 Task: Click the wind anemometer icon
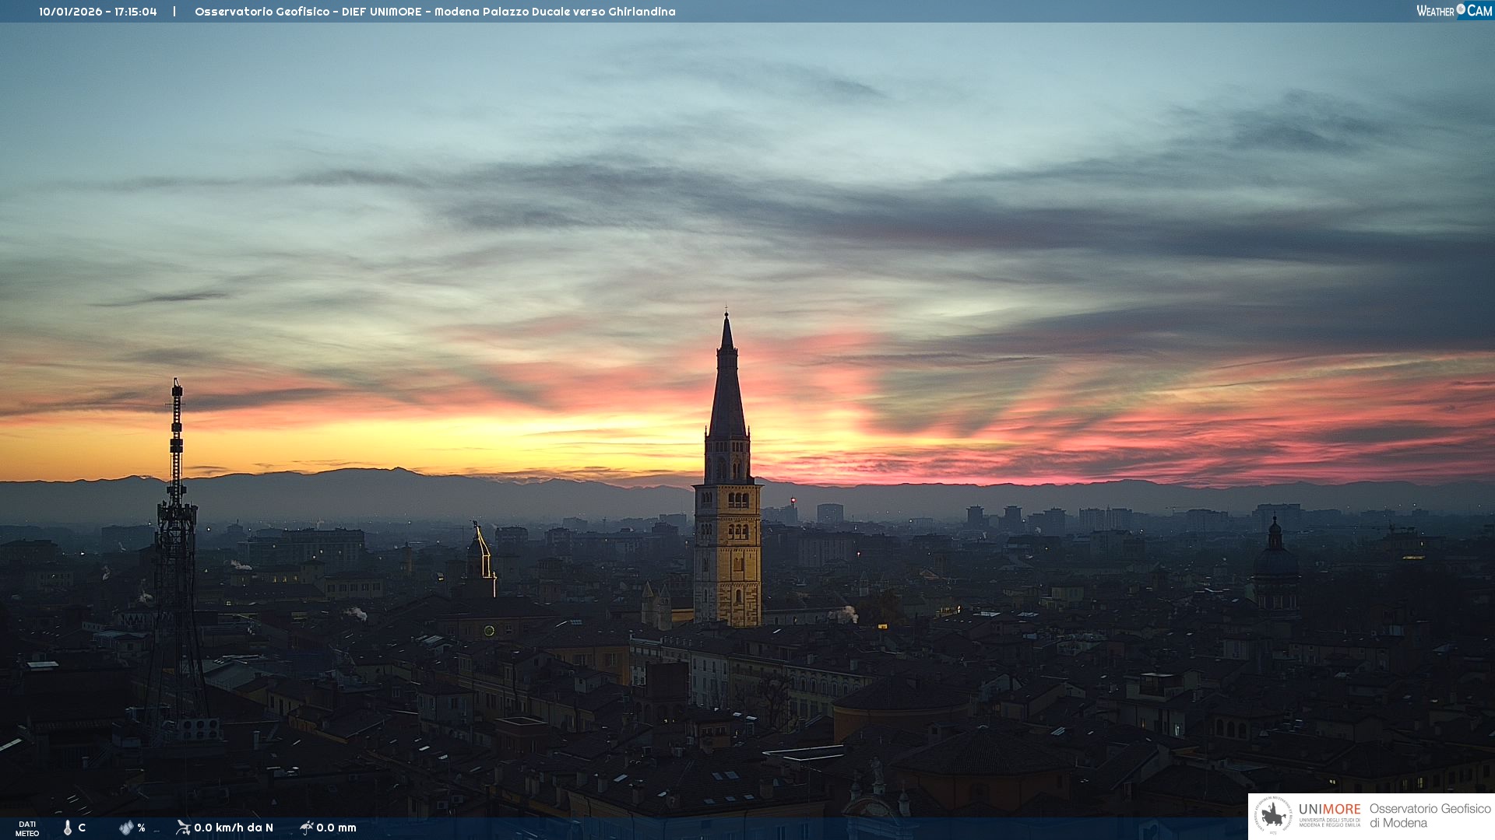183,828
